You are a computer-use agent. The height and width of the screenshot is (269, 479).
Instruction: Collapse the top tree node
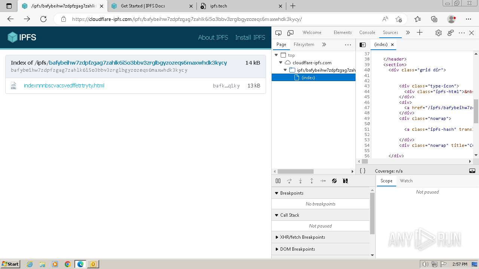pos(277,55)
